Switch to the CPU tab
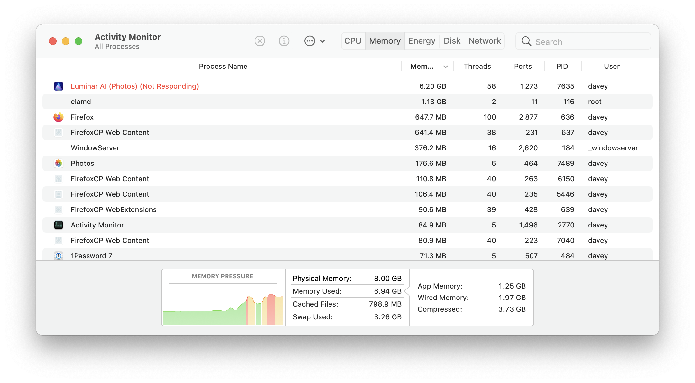The height and width of the screenshot is (383, 695). click(x=353, y=41)
